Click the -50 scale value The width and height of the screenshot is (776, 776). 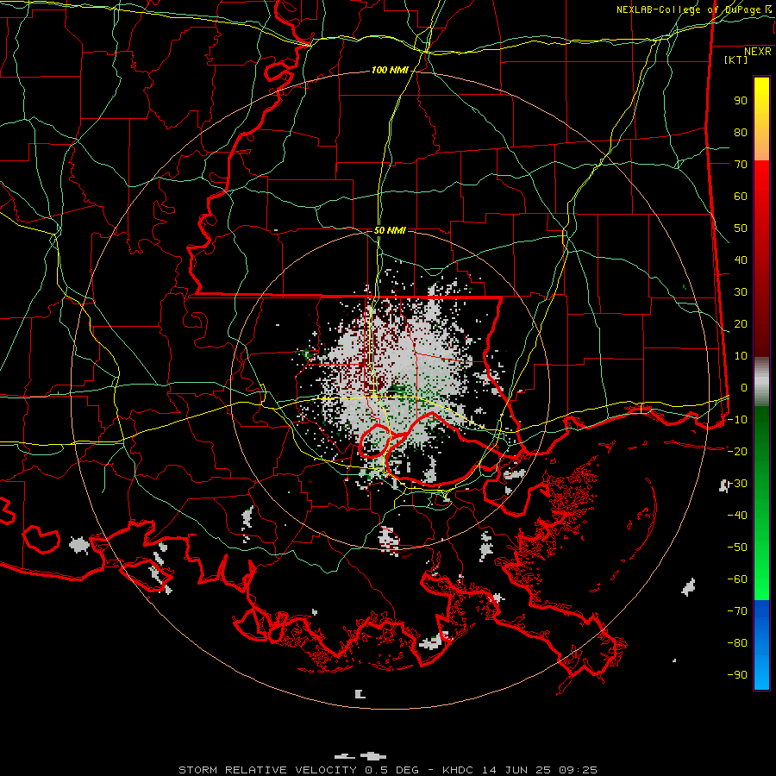[x=737, y=548]
